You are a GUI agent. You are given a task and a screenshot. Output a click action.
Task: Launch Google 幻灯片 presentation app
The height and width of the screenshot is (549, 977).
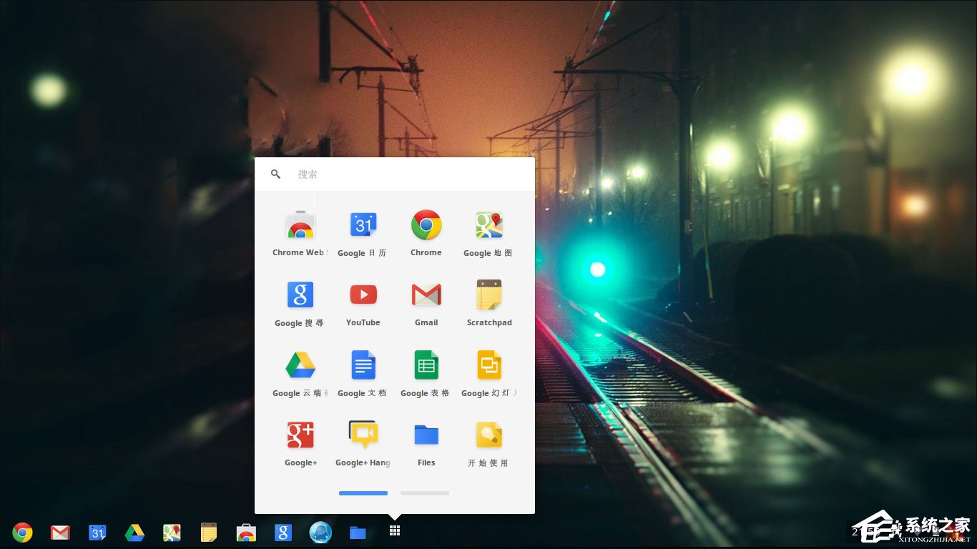point(488,365)
